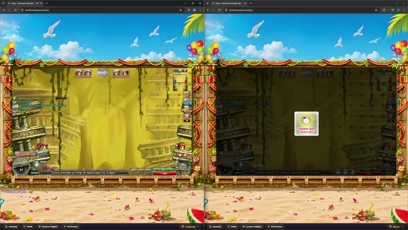Open Chrome menu in right browser

point(404,10)
